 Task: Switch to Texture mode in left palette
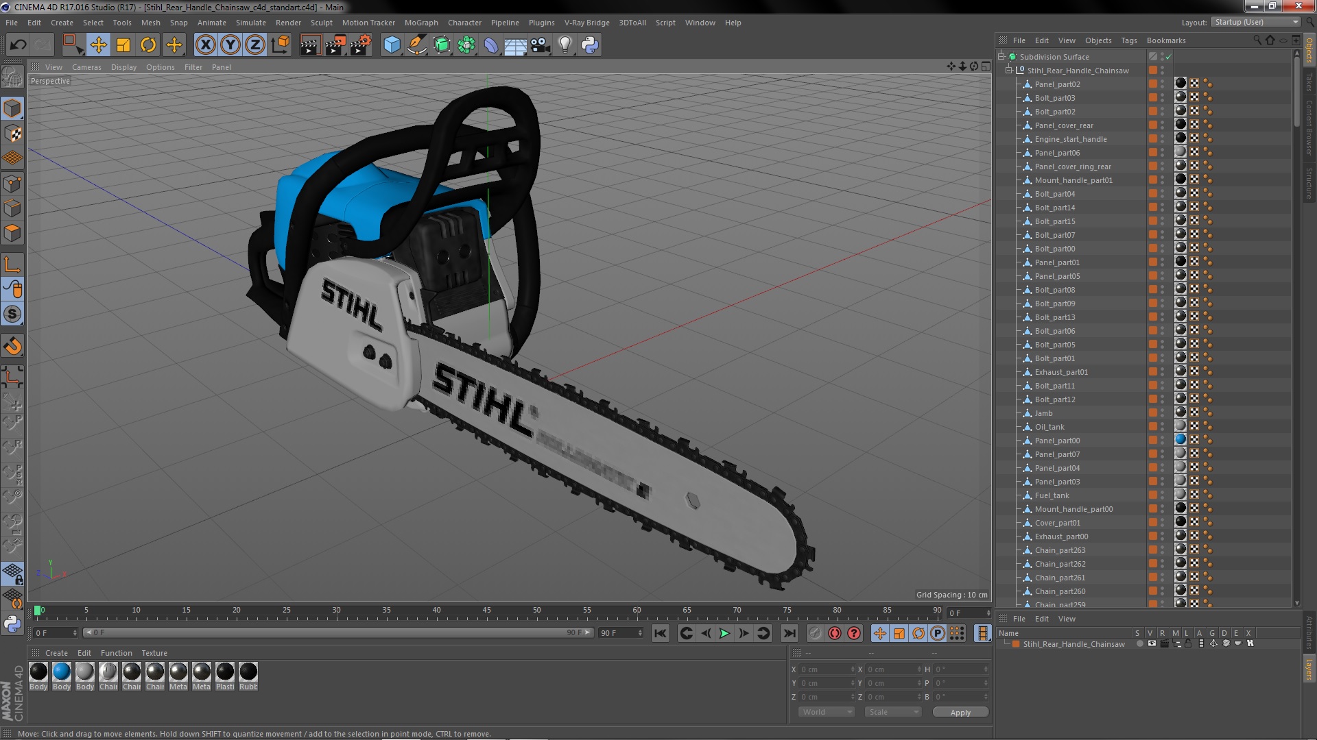(x=12, y=133)
